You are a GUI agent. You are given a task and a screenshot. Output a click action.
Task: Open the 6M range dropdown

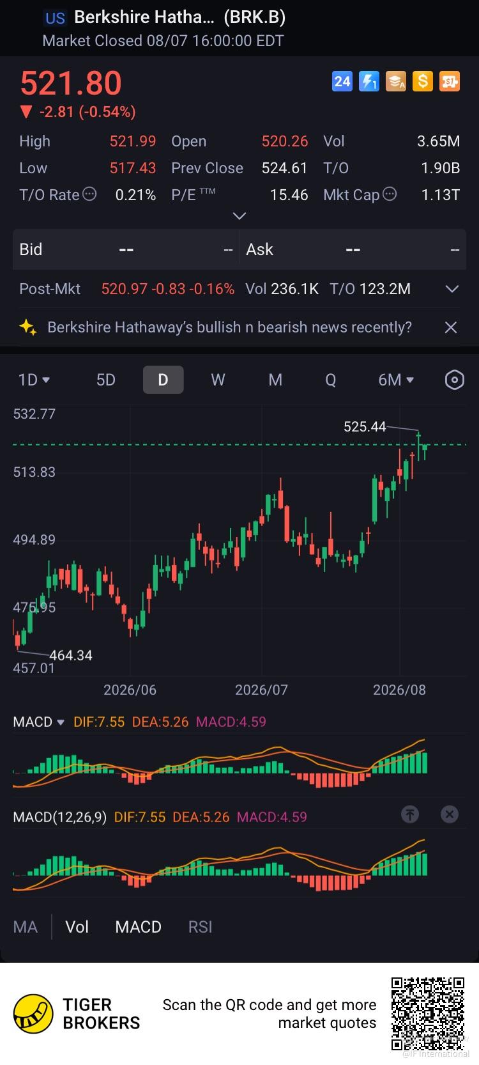396,380
